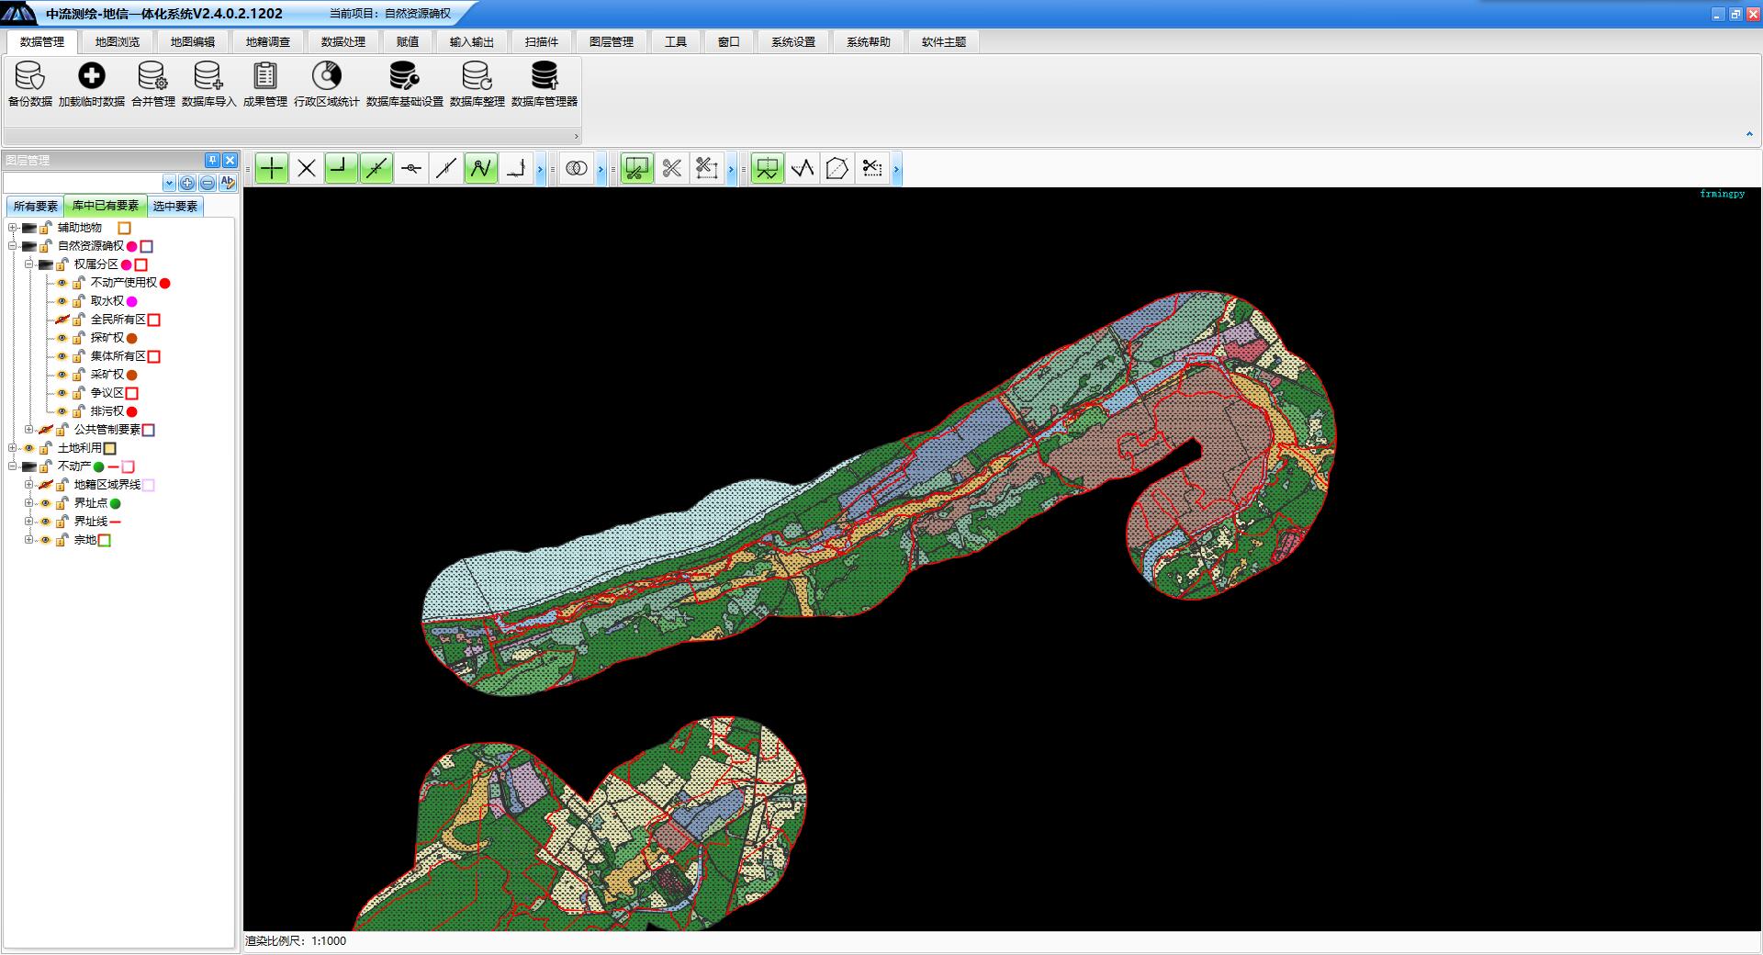Click the plus icon in layer panel
1763x955 pixels.
(187, 183)
